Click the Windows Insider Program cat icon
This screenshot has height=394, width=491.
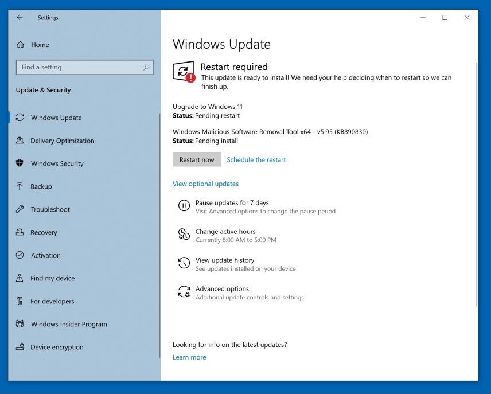coord(20,323)
